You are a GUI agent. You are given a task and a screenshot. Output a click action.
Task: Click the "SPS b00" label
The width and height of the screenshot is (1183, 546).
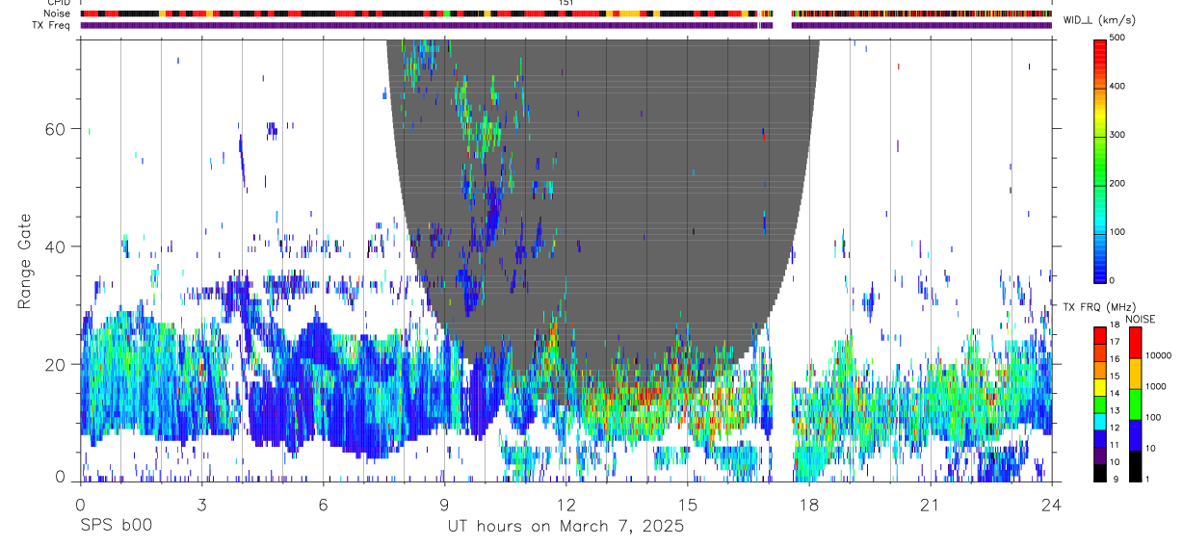(x=116, y=527)
